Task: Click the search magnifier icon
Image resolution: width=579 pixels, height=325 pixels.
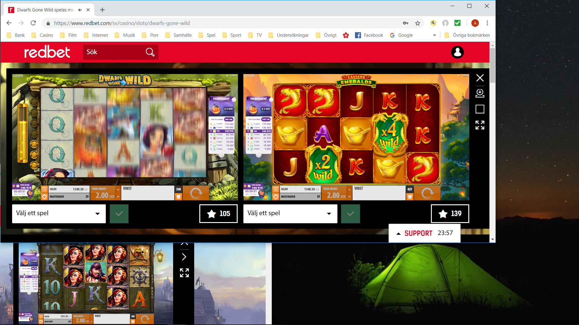Action: (150, 52)
